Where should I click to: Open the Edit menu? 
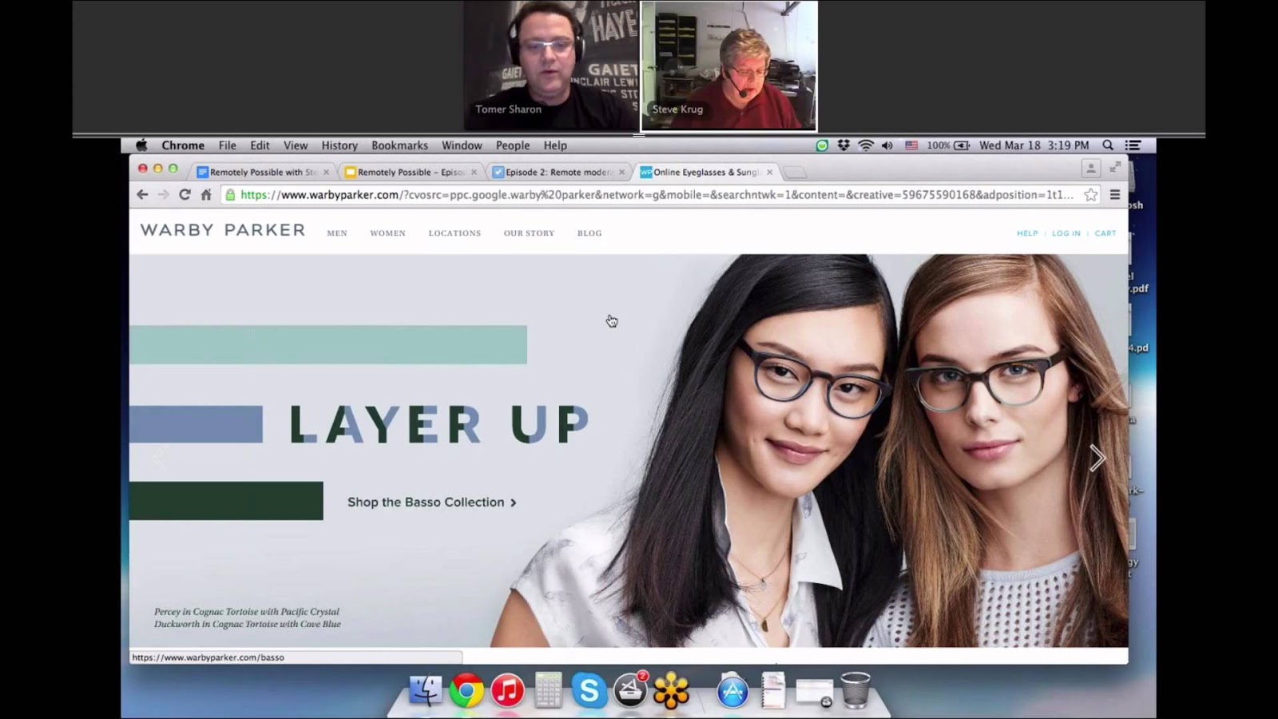tap(260, 145)
